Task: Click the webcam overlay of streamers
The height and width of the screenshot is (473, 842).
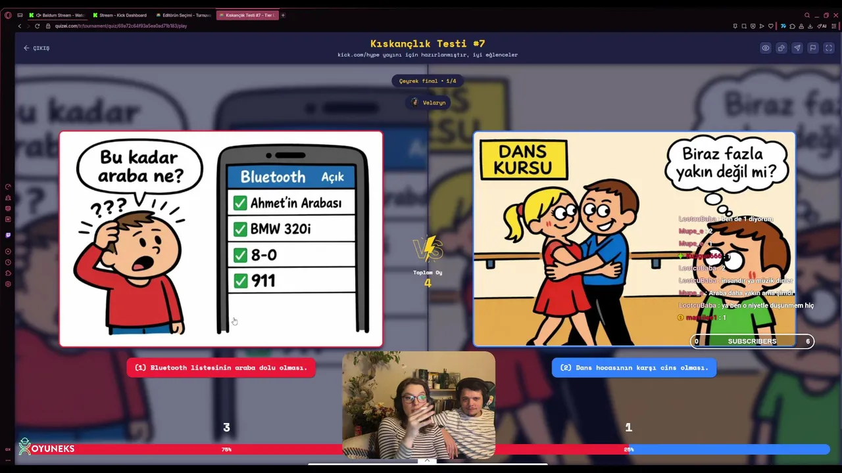Action: tap(418, 405)
